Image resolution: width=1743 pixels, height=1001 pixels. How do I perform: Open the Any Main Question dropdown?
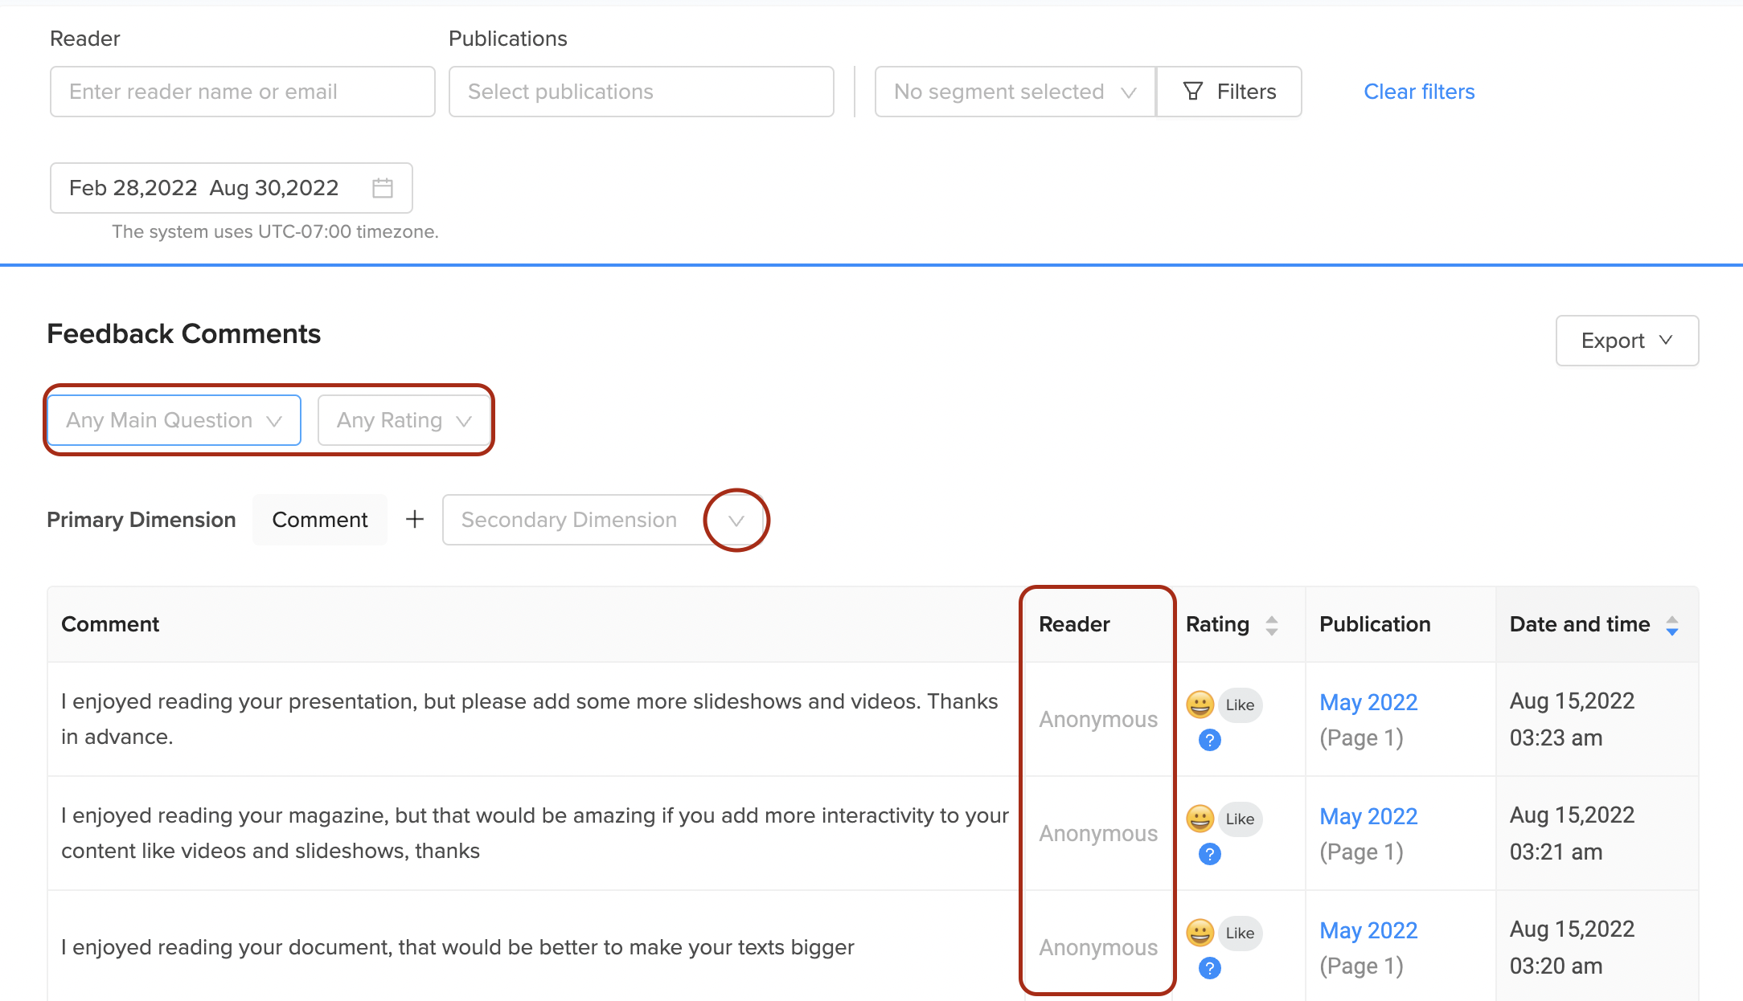[174, 420]
